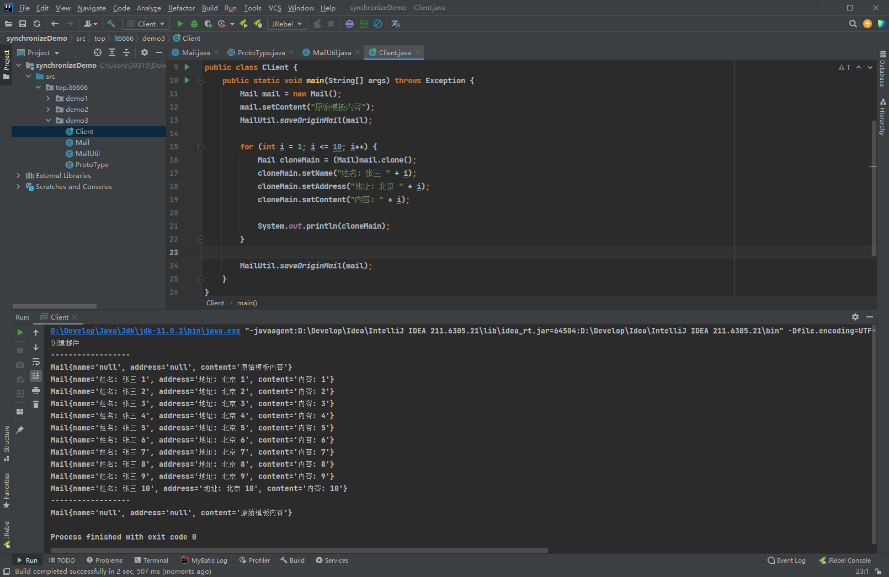This screenshot has width=889, height=577.
Task: Switch to the MailUtil.java editor tab
Action: [331, 52]
